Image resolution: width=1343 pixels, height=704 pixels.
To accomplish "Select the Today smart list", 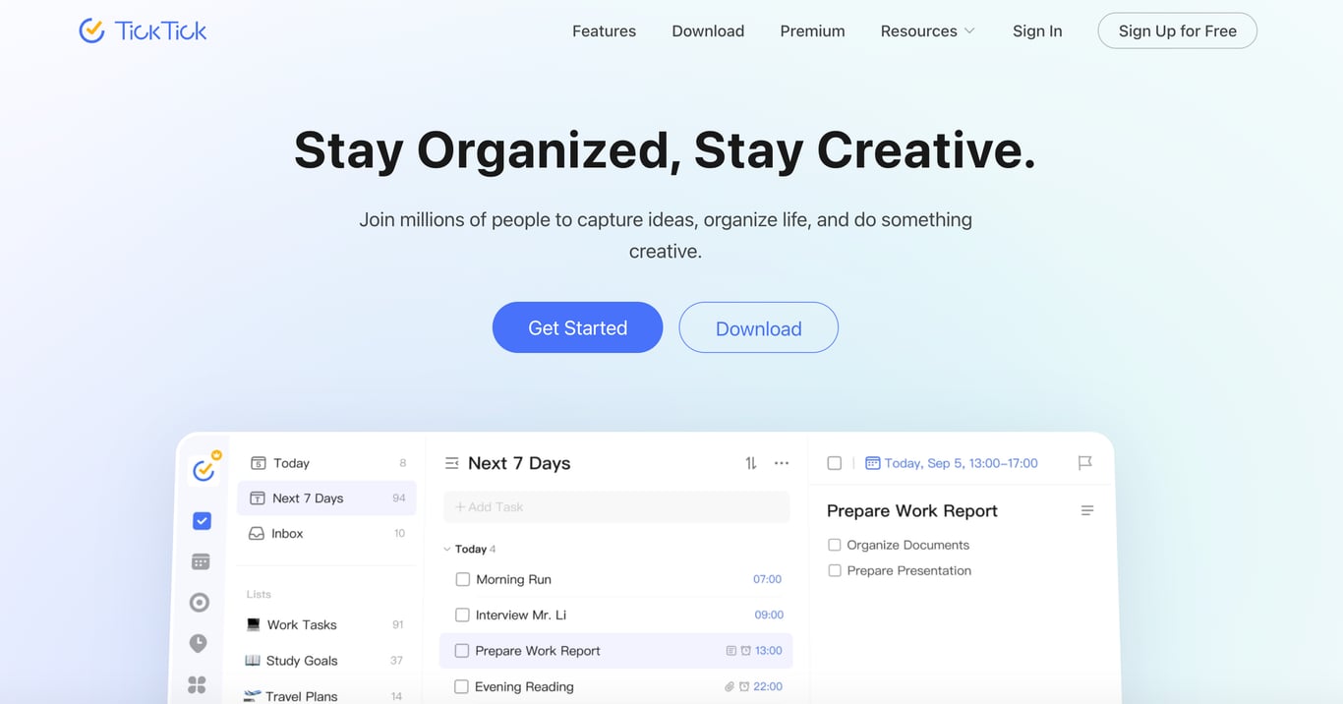I will (x=328, y=463).
